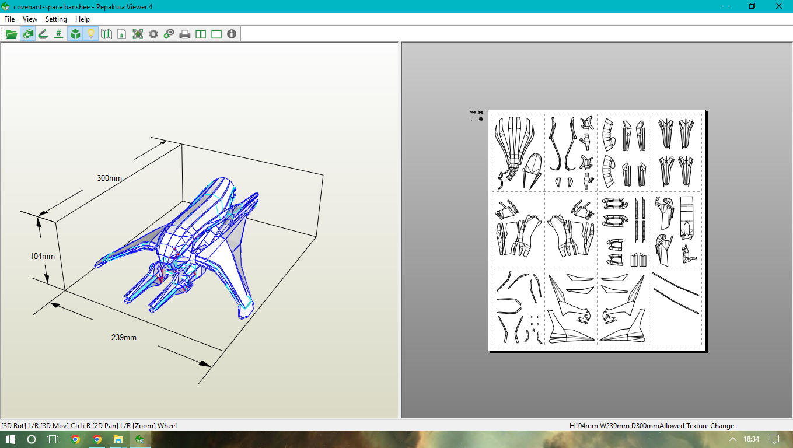Image resolution: width=793 pixels, height=448 pixels.
Task: Open the Help menu
Action: click(83, 19)
